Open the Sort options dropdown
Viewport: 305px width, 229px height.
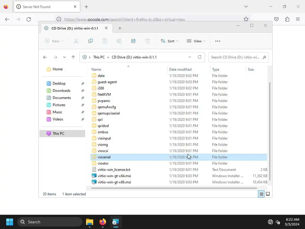pos(169,41)
